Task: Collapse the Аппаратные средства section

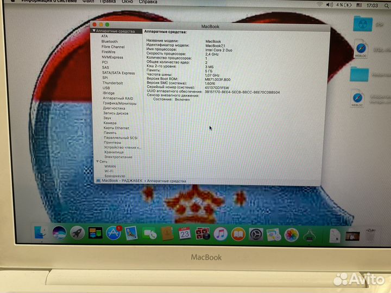Action: click(x=94, y=30)
